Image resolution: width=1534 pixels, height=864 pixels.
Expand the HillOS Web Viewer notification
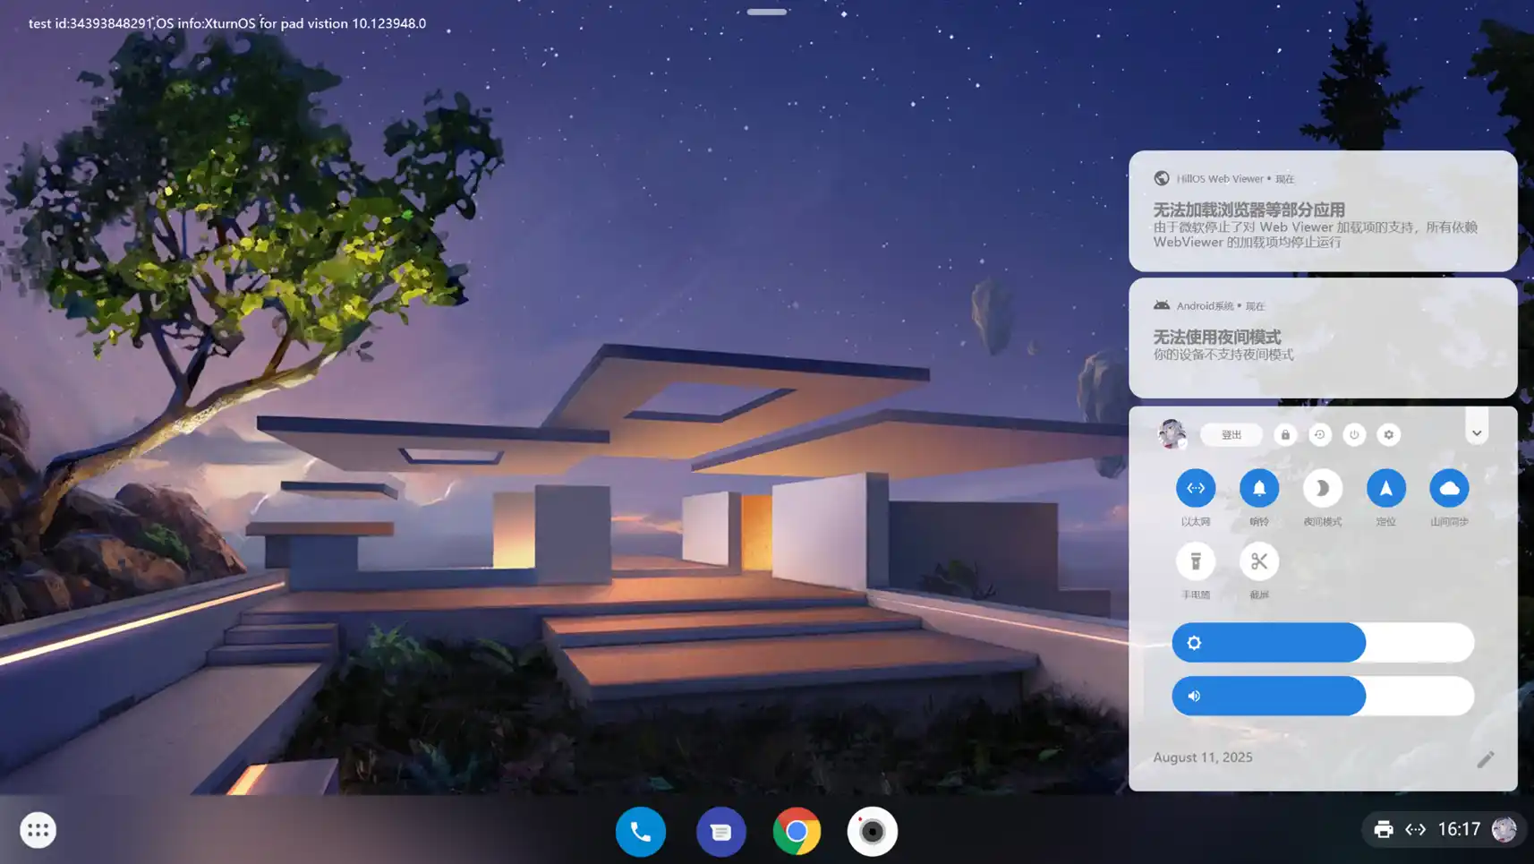click(1322, 211)
